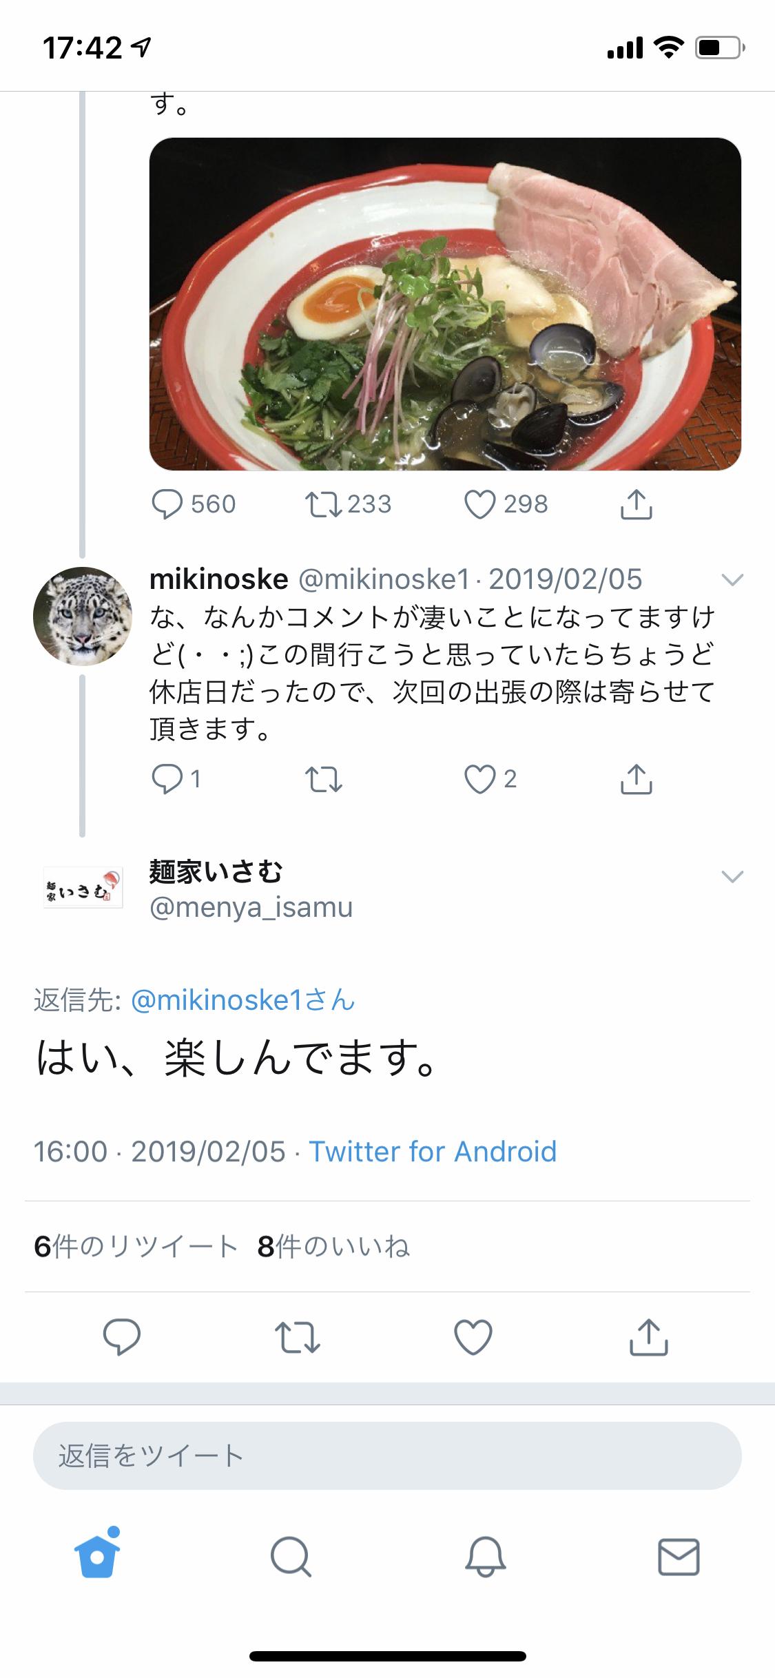Focus the 返信をツイート reply field
775x1678 pixels.
(387, 1456)
